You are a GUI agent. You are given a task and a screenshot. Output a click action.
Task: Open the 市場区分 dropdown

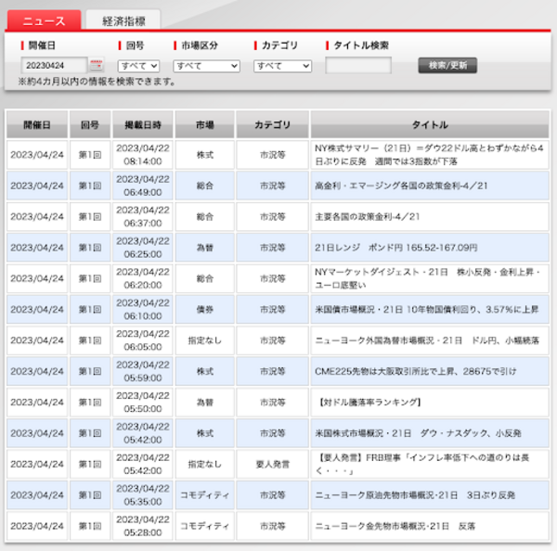[x=206, y=66]
